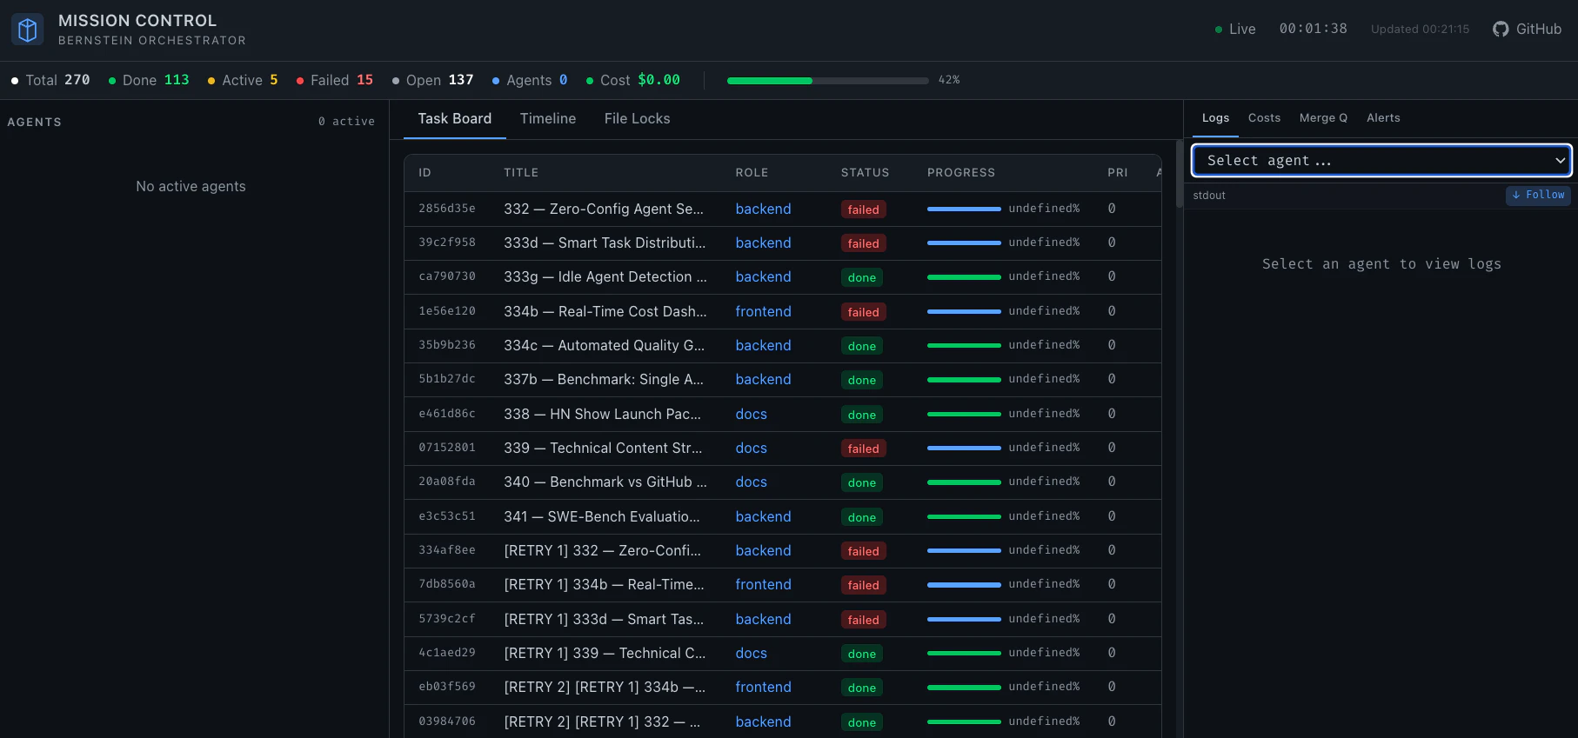Screen dimensions: 1578x738
Task: Click the done badge for task ca790730
Action: coord(861,277)
